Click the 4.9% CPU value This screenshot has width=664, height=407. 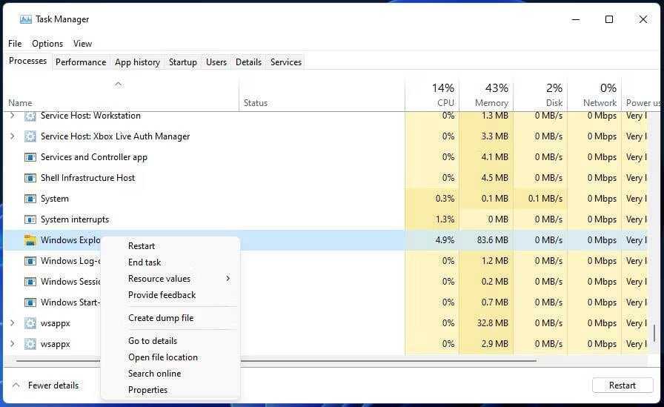pyautogui.click(x=445, y=240)
